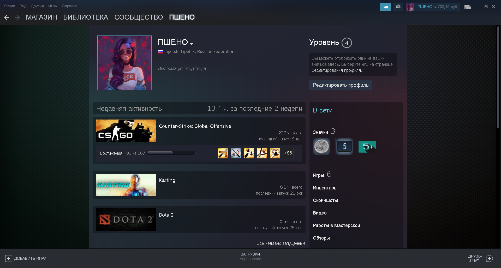Go back with the left arrow
The image size is (501, 268).
7,17
